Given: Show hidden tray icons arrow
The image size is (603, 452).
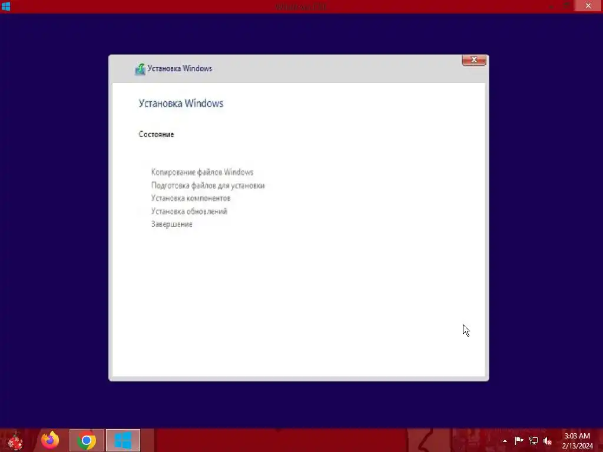Looking at the screenshot, I should click(x=505, y=441).
